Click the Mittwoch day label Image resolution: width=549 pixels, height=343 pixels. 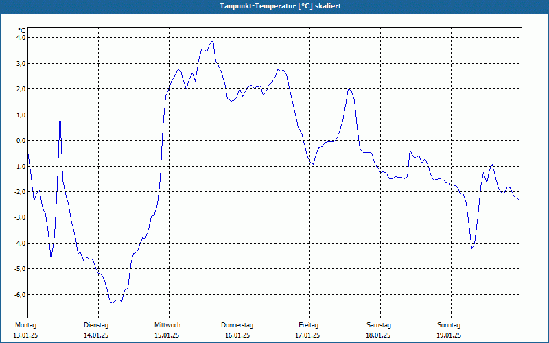167,325
